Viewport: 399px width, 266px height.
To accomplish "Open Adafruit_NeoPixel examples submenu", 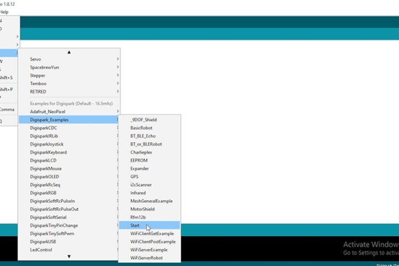I will click(x=69, y=112).
